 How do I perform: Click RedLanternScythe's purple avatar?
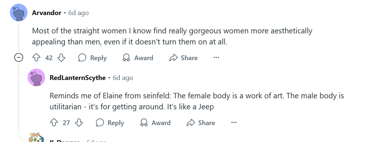point(36,77)
